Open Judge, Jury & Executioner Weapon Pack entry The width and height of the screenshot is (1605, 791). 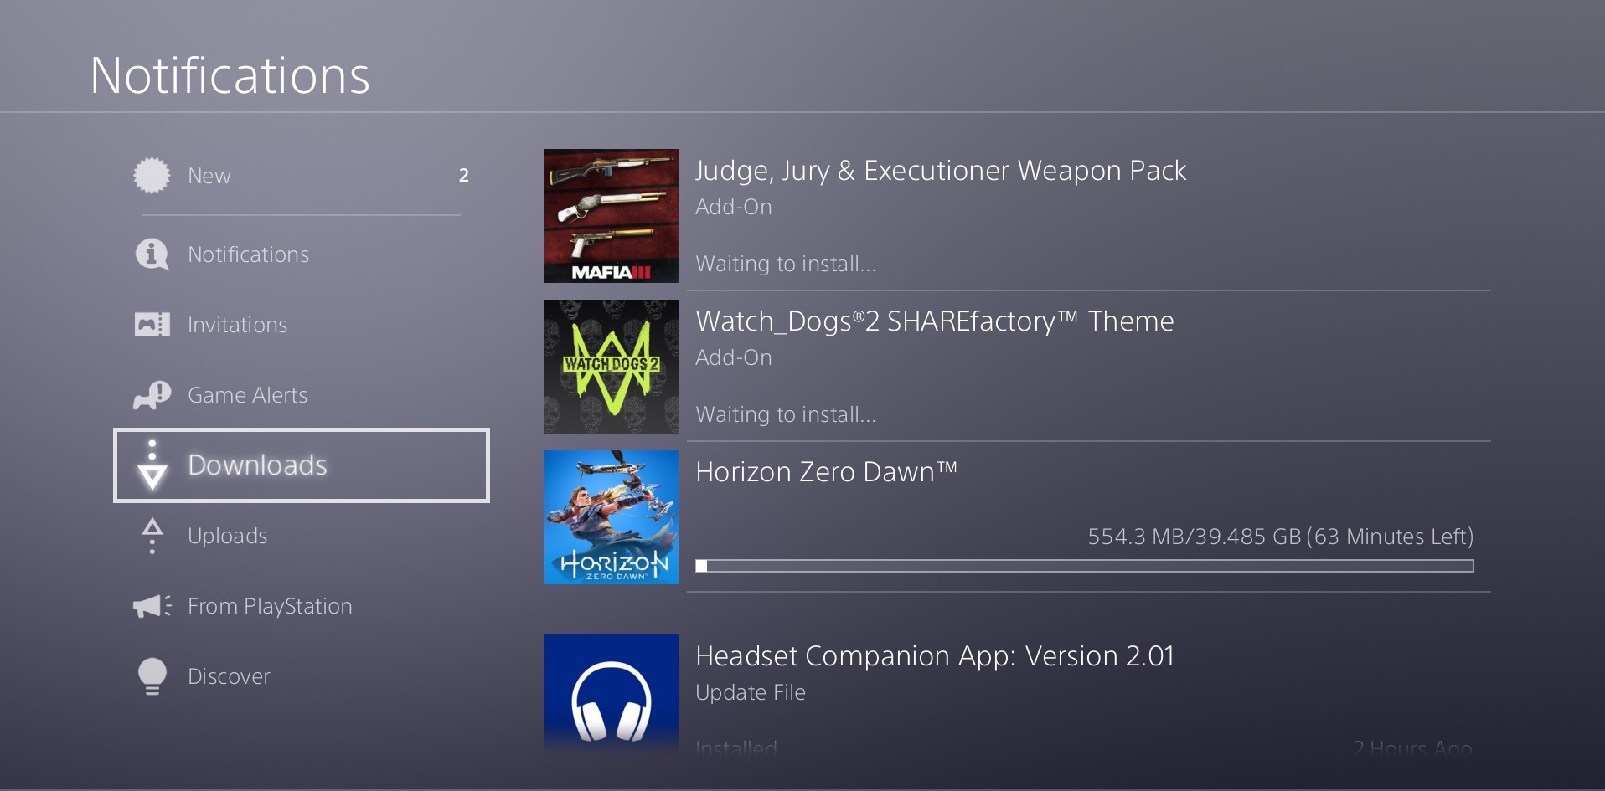1018,216
